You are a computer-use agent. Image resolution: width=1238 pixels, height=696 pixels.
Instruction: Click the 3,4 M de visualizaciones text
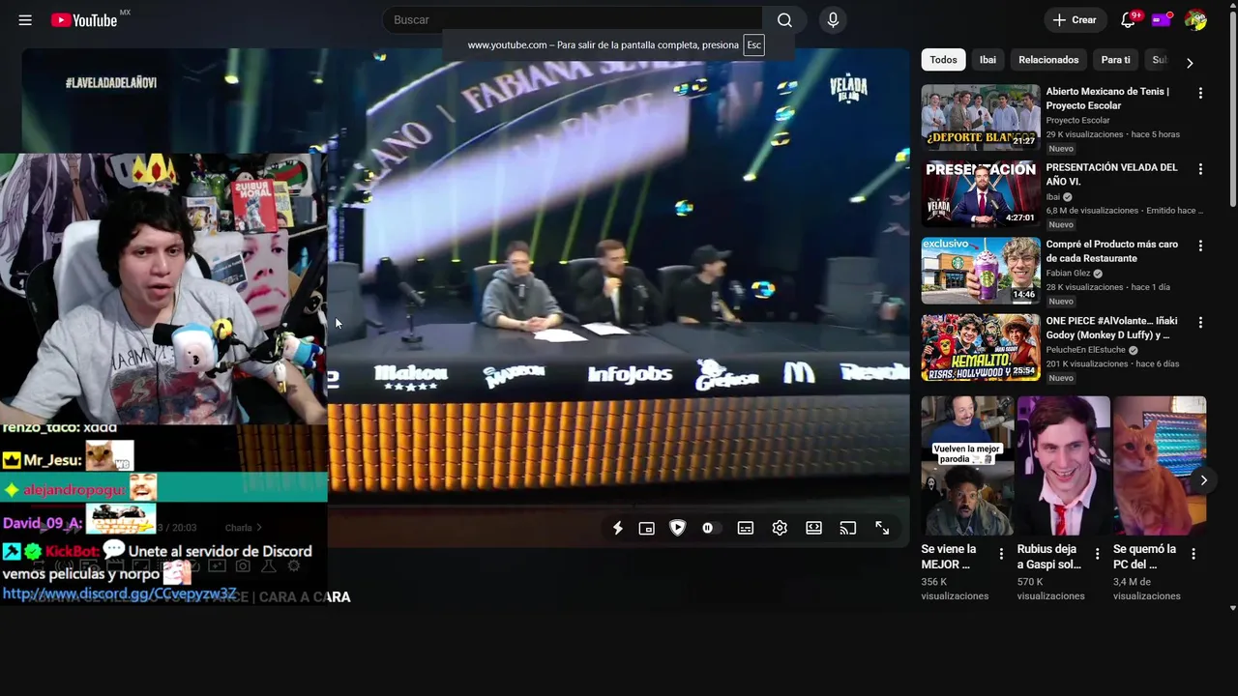coord(1147,589)
